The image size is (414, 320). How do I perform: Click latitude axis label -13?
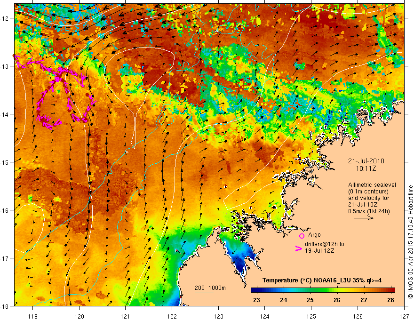tap(5, 66)
